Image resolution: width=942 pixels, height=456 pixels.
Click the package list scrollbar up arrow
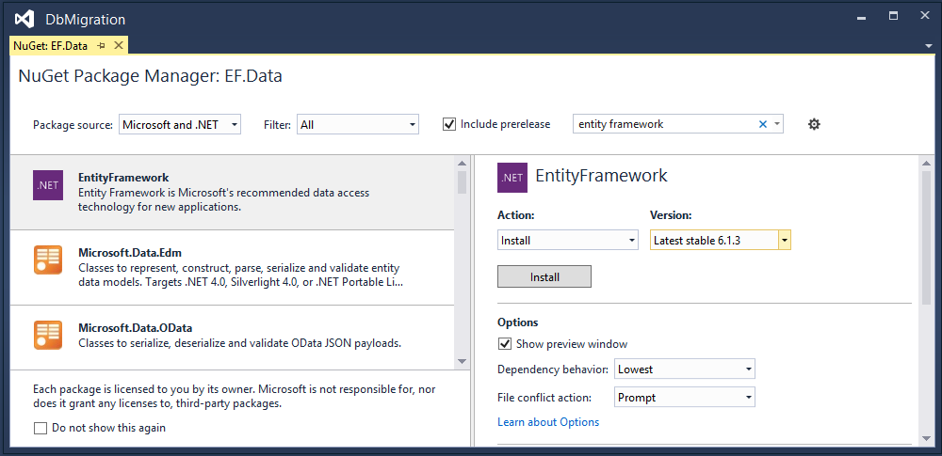[x=462, y=164]
